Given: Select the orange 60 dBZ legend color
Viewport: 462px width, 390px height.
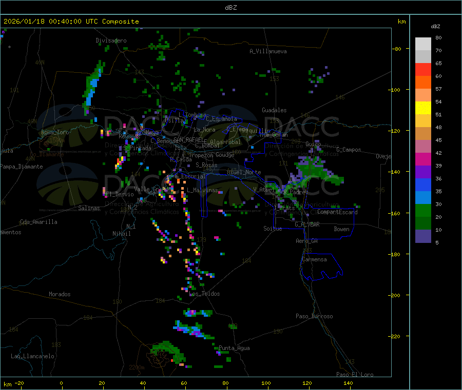Looking at the screenshot, I should click(x=423, y=83).
